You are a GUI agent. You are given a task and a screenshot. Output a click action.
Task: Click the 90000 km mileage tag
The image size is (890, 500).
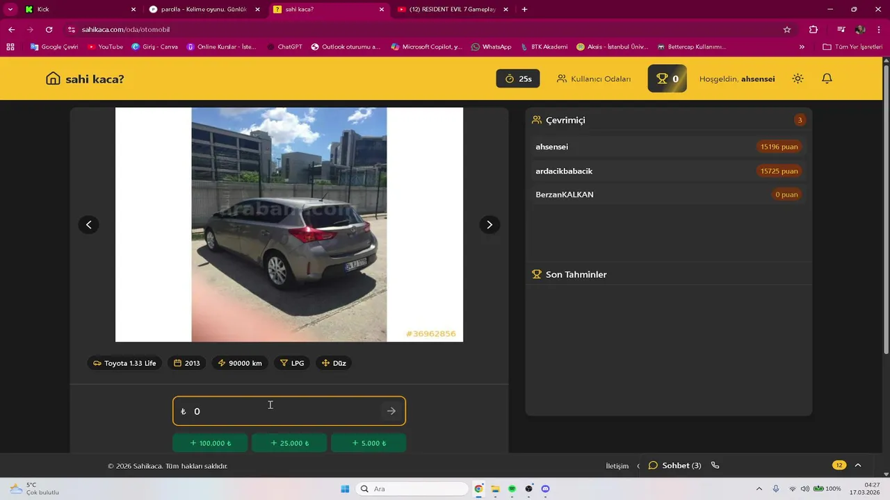click(240, 363)
